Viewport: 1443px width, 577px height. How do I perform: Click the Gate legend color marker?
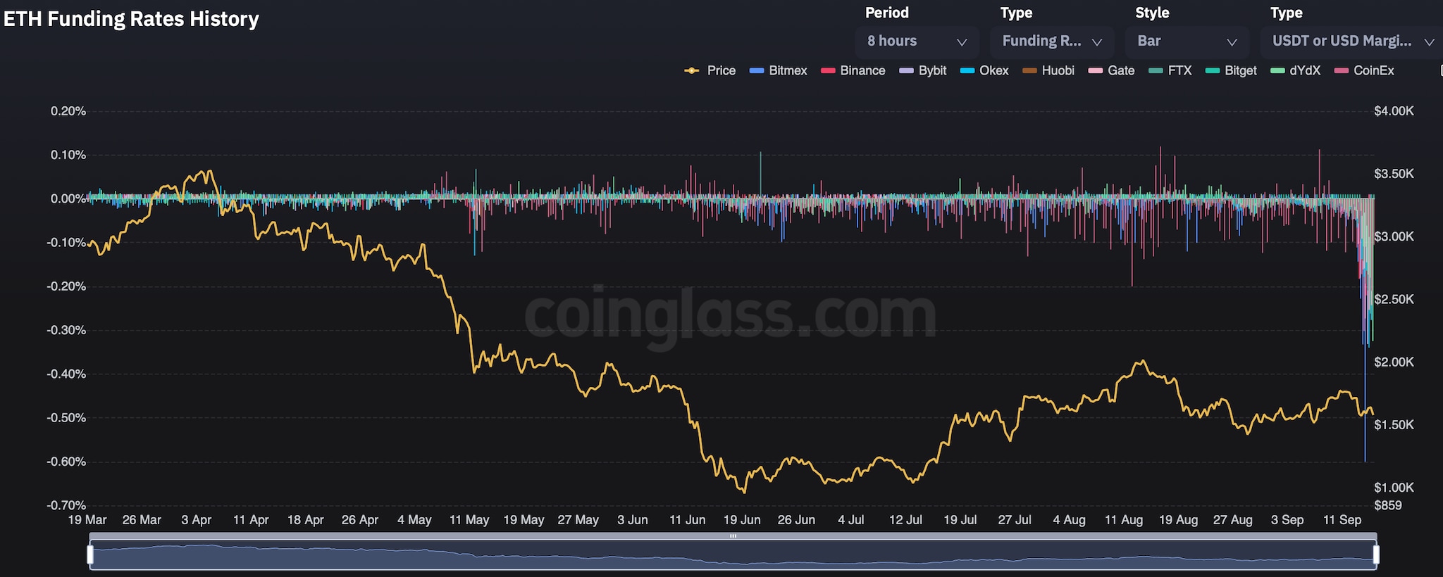pyautogui.click(x=1095, y=70)
